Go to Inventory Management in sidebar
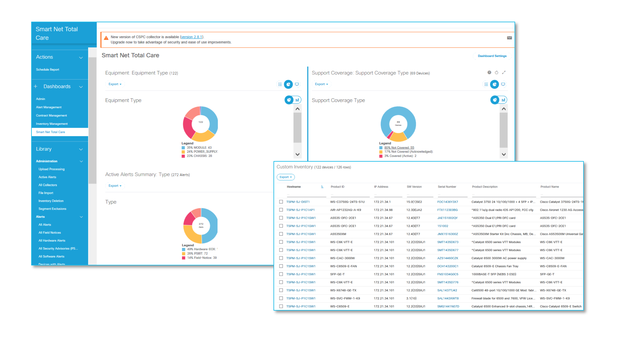The image size is (622, 338). point(52,124)
